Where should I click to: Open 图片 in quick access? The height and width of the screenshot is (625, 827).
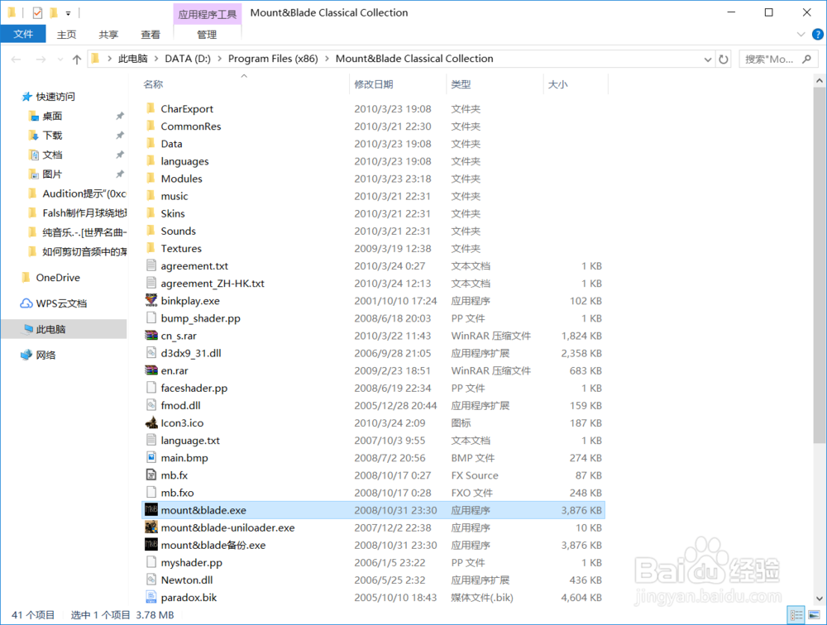52,174
